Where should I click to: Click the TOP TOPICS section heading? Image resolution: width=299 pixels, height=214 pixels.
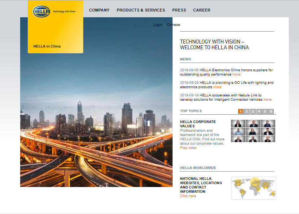click(191, 111)
